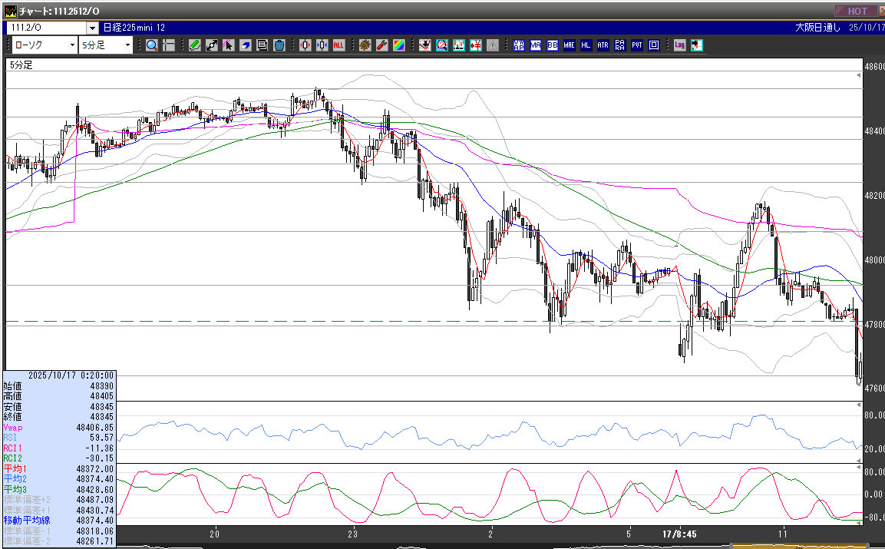Open the 5分足 timeframe dropdown

click(x=106, y=45)
